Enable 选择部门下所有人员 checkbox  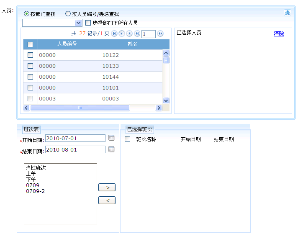88,23
